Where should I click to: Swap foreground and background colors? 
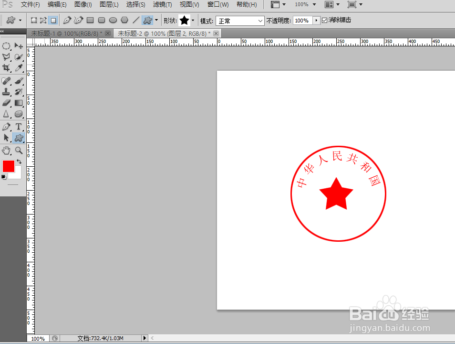pyautogui.click(x=19, y=161)
